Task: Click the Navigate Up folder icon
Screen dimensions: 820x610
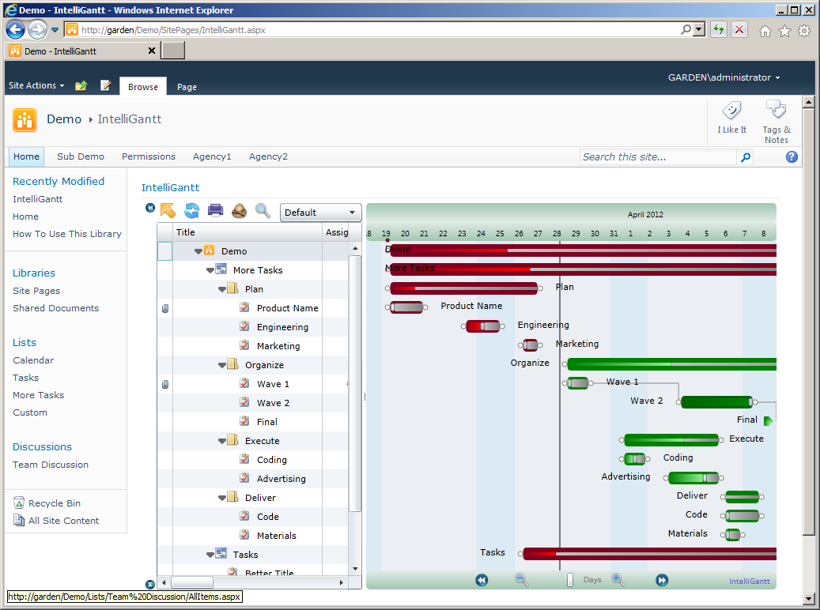Action: (81, 85)
